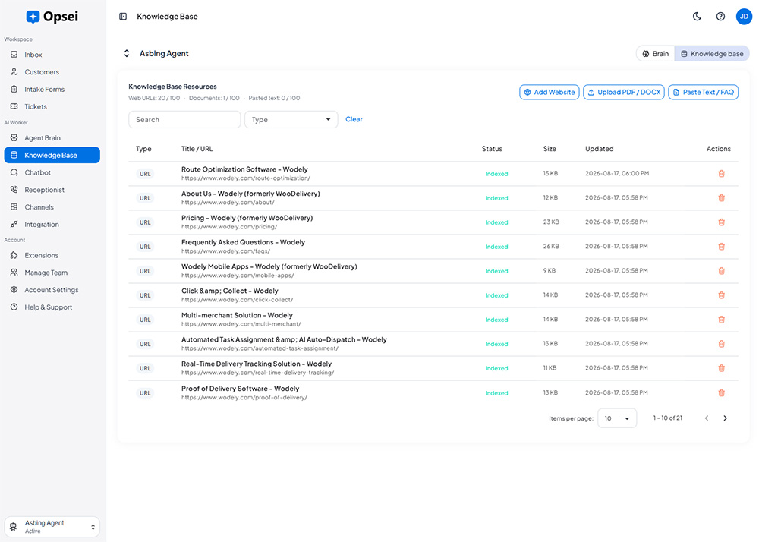Viewport: 759px width, 542px height.
Task: Click the wodely.com/about/ URL text
Action: 228,203
